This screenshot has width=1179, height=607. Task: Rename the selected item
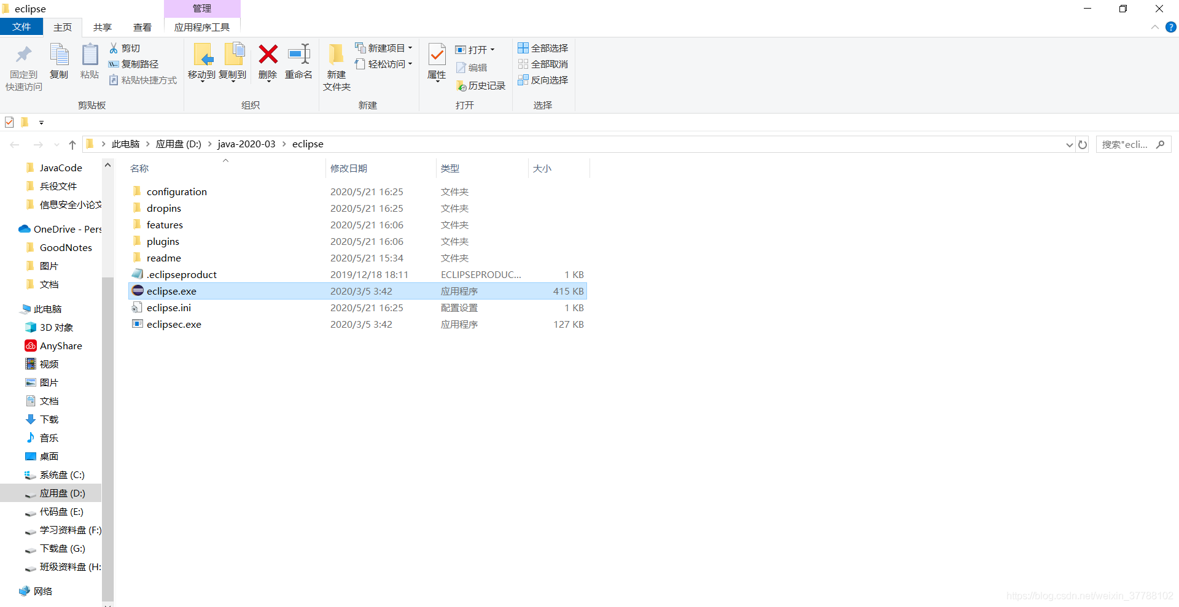(x=298, y=61)
